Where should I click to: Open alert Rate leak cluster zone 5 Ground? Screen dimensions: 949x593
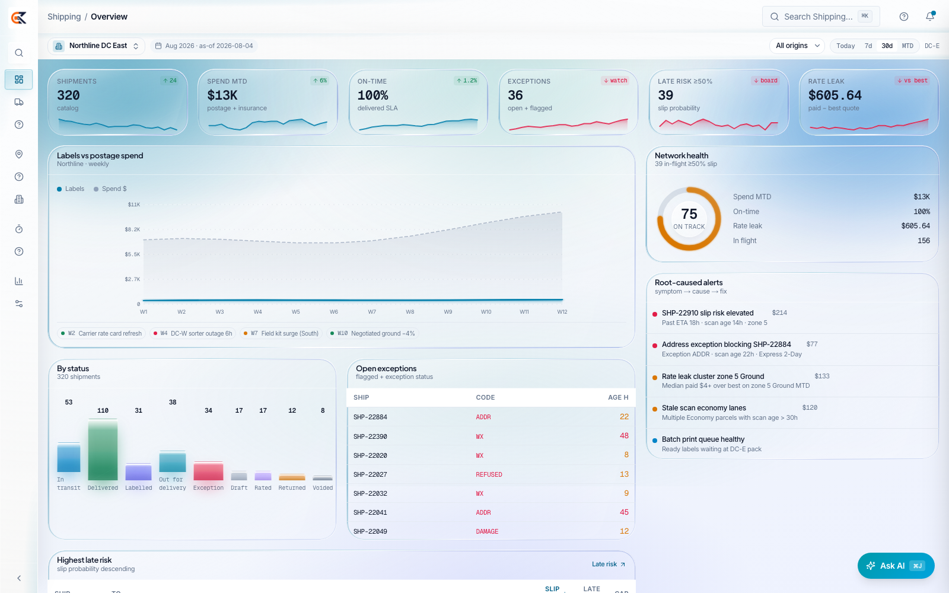[792, 381]
